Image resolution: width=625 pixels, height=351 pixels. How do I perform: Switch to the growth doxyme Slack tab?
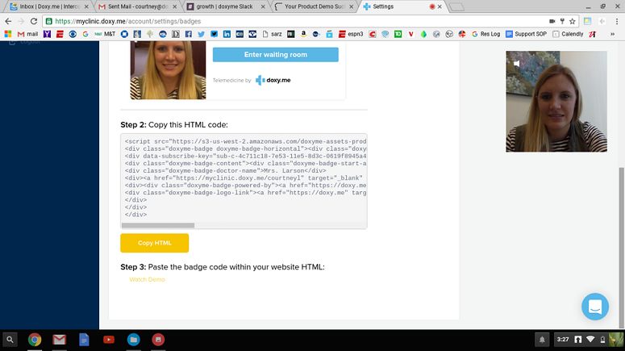[x=226, y=6]
